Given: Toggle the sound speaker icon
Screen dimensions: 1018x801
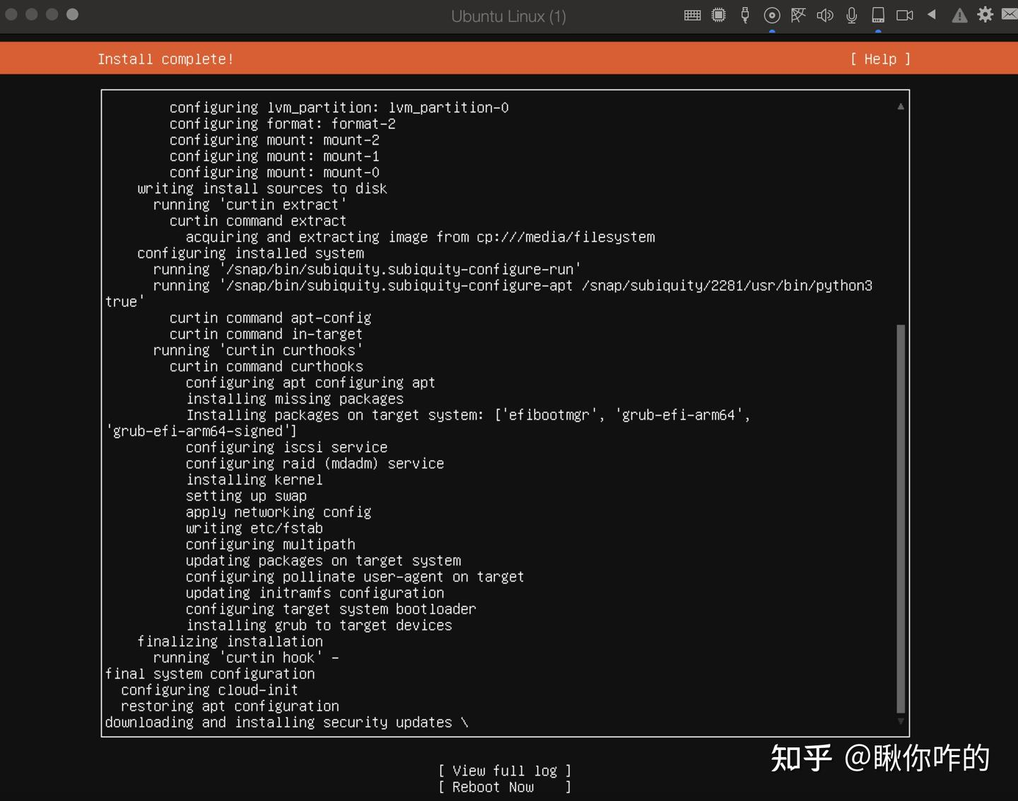Looking at the screenshot, I should (824, 16).
